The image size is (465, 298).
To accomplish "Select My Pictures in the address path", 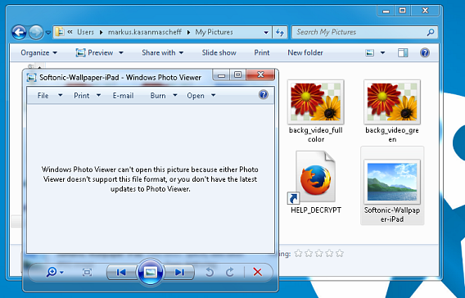I will point(214,32).
